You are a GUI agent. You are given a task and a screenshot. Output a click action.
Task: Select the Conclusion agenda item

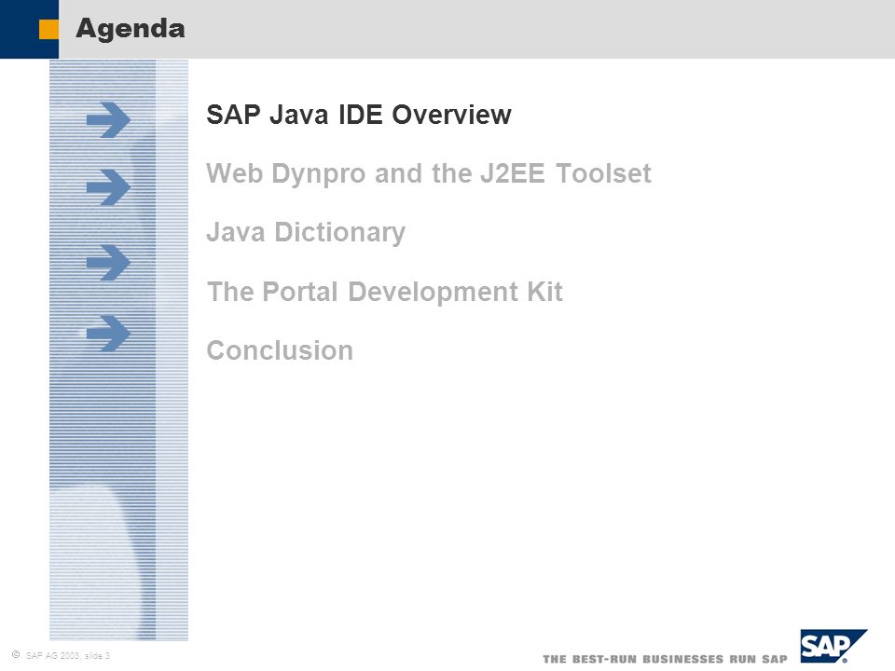pos(280,350)
